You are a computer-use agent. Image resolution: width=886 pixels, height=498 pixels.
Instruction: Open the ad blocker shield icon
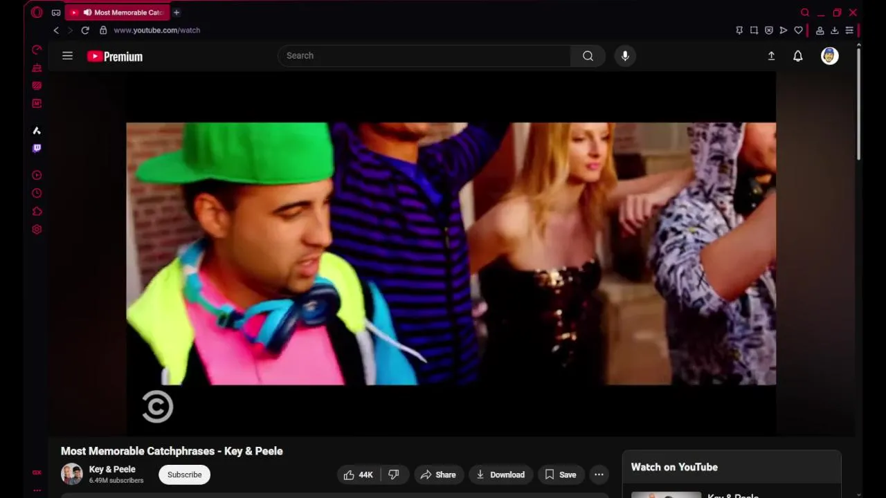[769, 30]
